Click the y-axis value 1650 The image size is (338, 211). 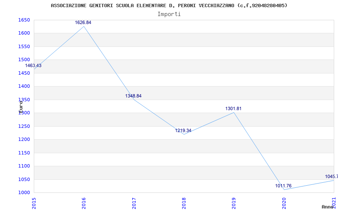click(x=24, y=20)
